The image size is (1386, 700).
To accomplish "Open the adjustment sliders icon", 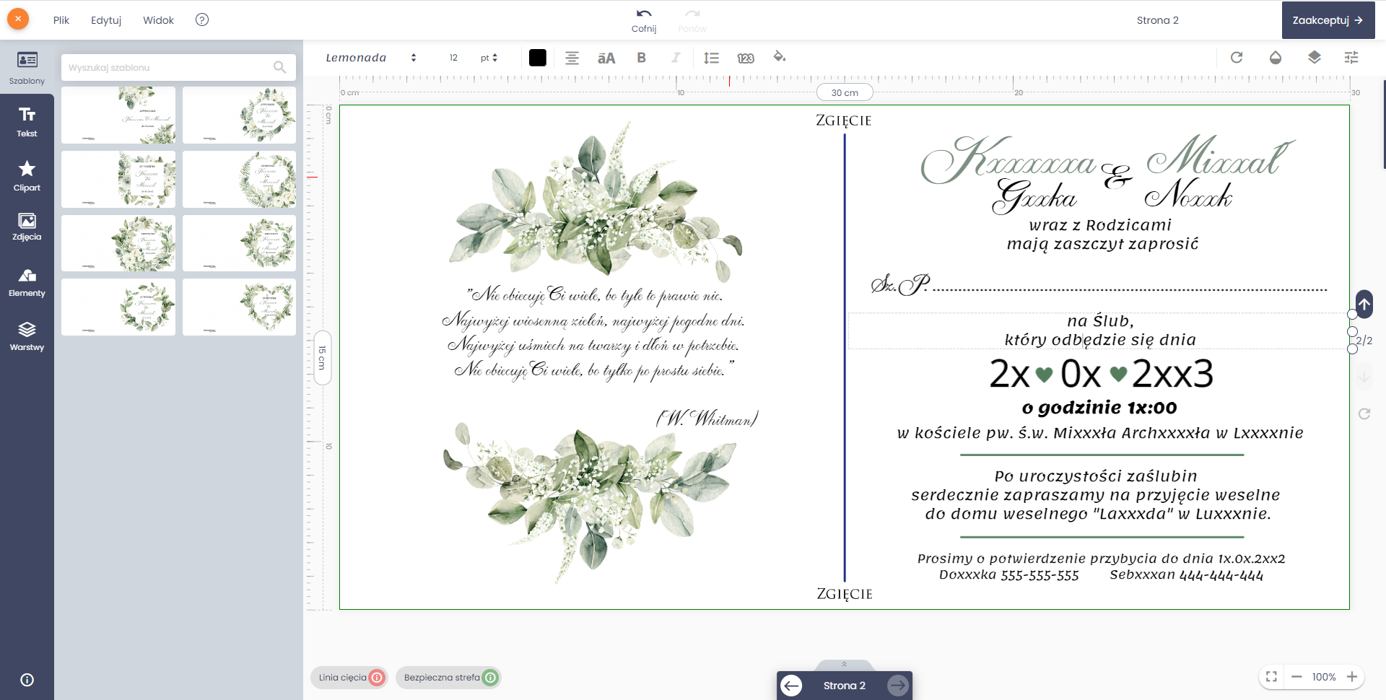I will 1352,57.
